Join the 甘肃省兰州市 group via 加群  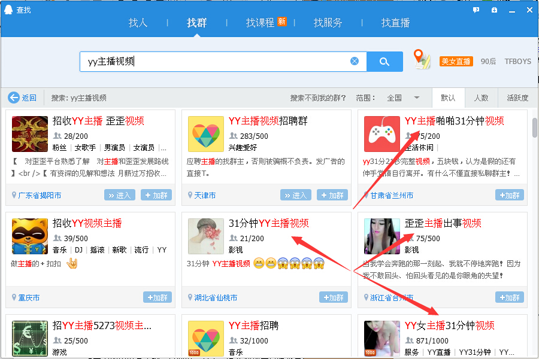tap(510, 195)
